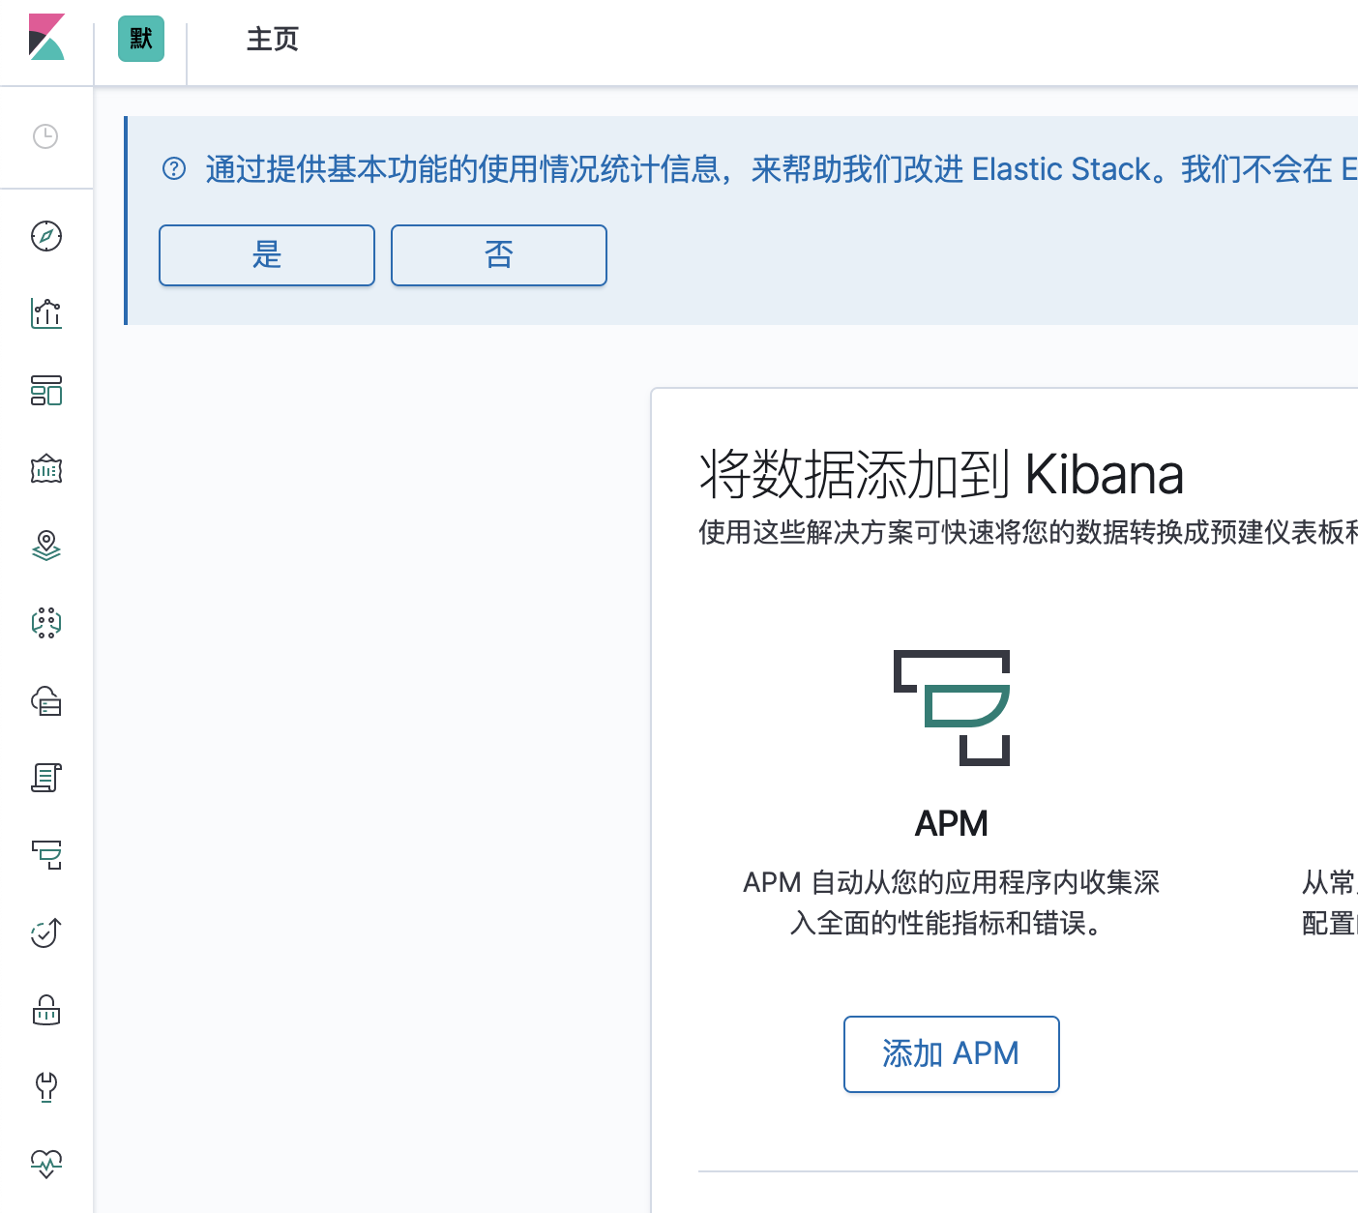Open Infrastructure icon in sidebar
The image size is (1358, 1213).
click(46, 700)
